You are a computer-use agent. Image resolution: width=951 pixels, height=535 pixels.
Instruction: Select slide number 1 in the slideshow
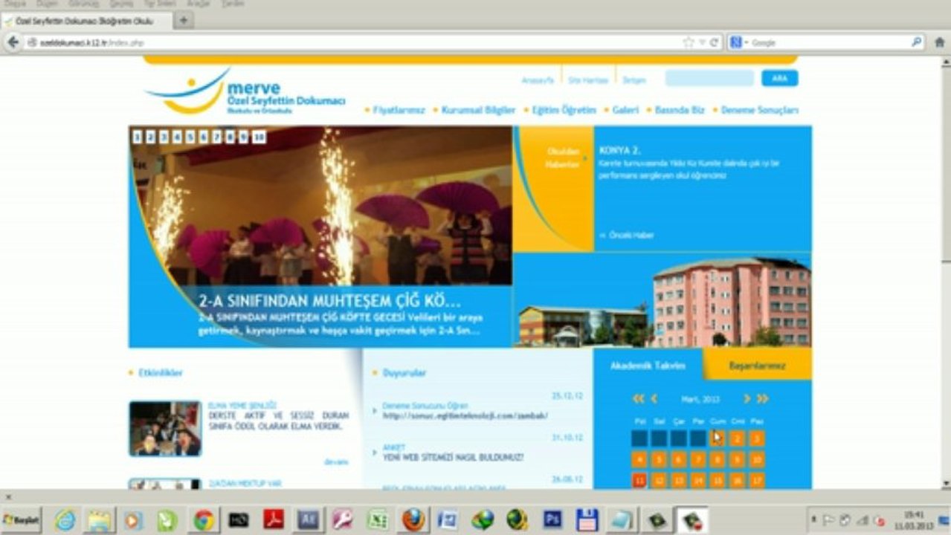click(138, 137)
